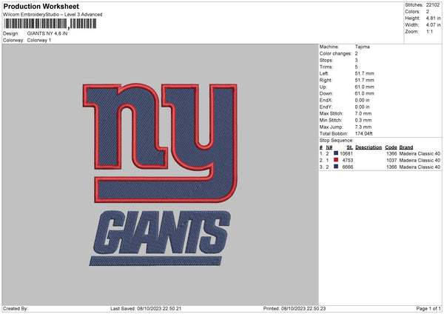The height and width of the screenshot is (314, 444).
Task: Click the 'Code' column header
Action: pyautogui.click(x=391, y=147)
